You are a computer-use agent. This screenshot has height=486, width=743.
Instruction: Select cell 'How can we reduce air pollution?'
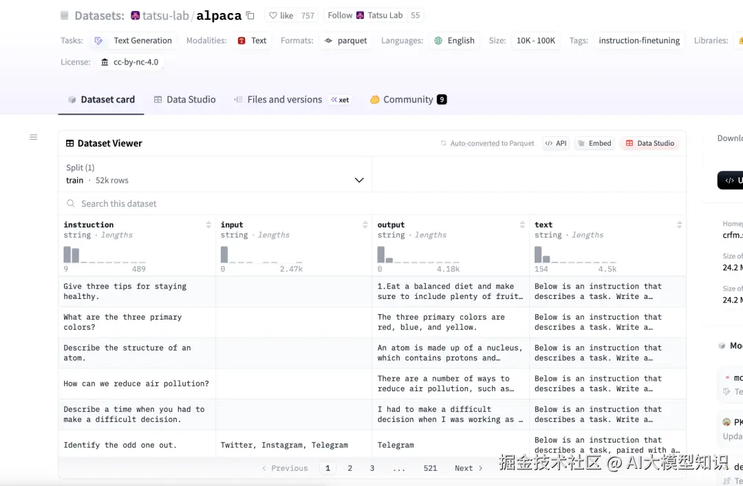137,384
